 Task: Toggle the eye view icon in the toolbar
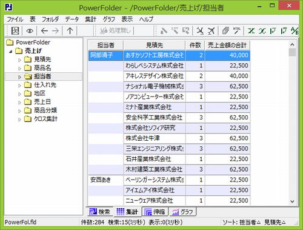tap(30, 31)
